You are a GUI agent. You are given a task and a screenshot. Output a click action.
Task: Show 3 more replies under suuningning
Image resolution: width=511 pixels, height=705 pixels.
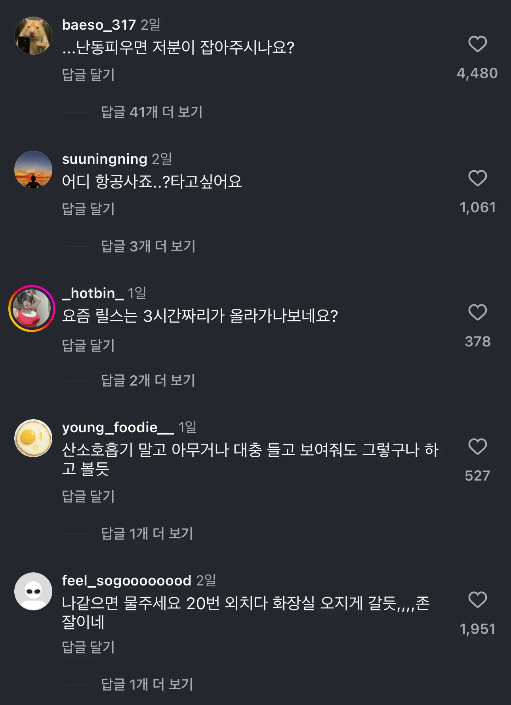148,246
